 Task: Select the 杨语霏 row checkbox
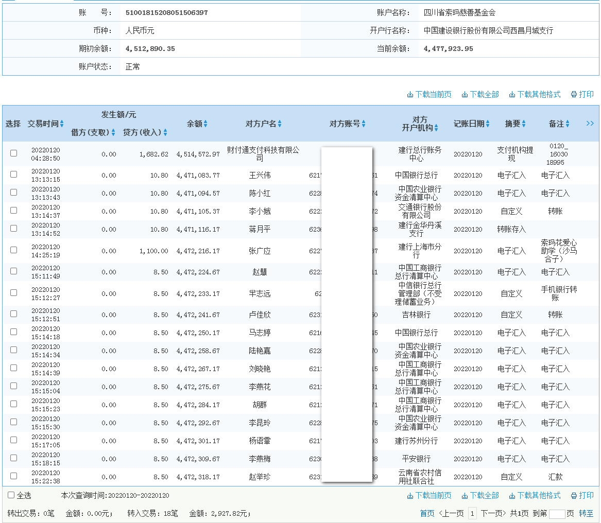[x=14, y=440]
